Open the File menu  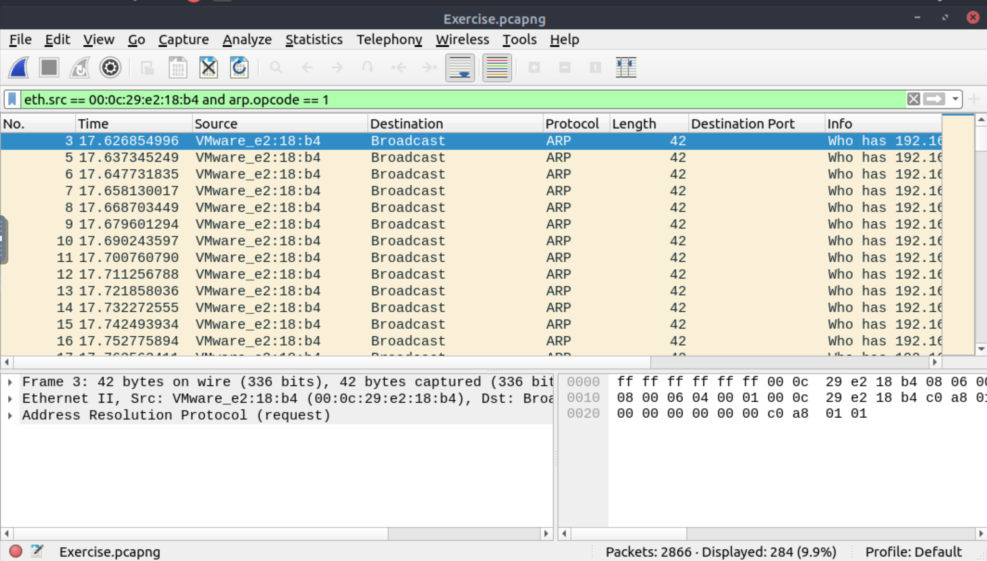20,40
